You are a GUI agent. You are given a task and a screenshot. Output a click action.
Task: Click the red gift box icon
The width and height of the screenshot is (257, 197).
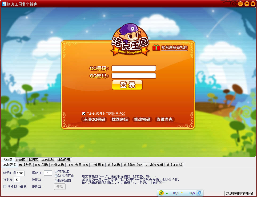[x=156, y=47]
